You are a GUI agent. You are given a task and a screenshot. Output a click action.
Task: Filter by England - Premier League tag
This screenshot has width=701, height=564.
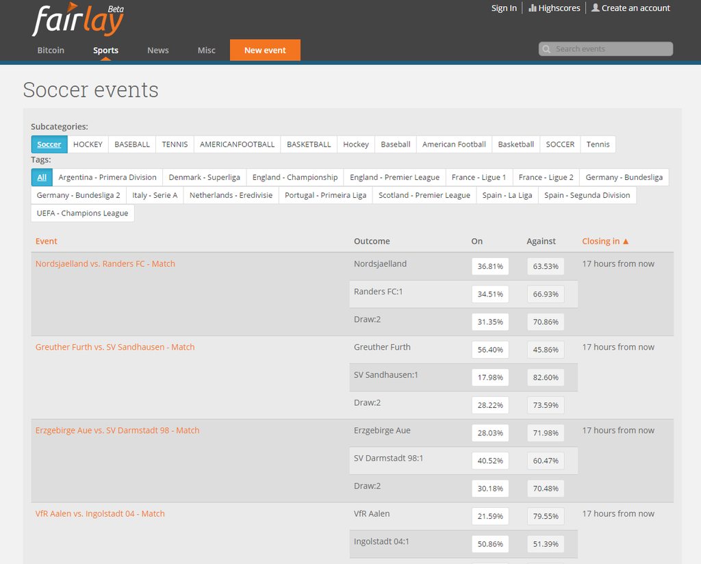click(x=395, y=177)
